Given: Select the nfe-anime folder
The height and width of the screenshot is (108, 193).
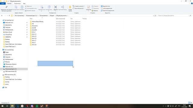Looking at the screenshot, I should (x=35, y=26).
